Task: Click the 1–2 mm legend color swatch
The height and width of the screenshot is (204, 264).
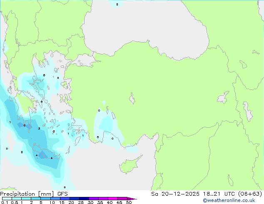Action: tap(26, 199)
